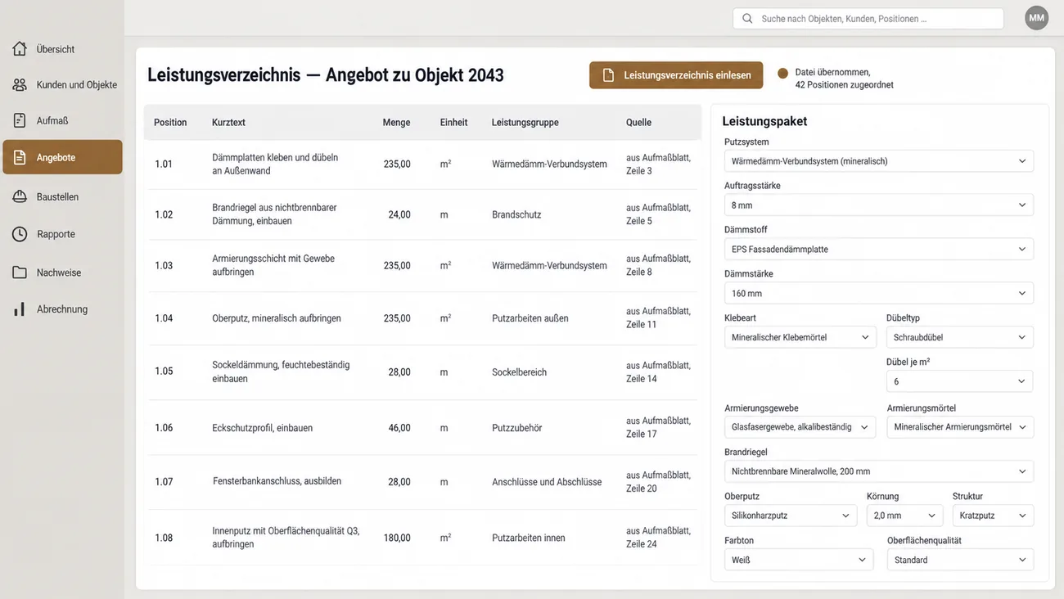Screen dimensions: 1064x599
Task: Click the Quelle column header
Action: coord(638,123)
